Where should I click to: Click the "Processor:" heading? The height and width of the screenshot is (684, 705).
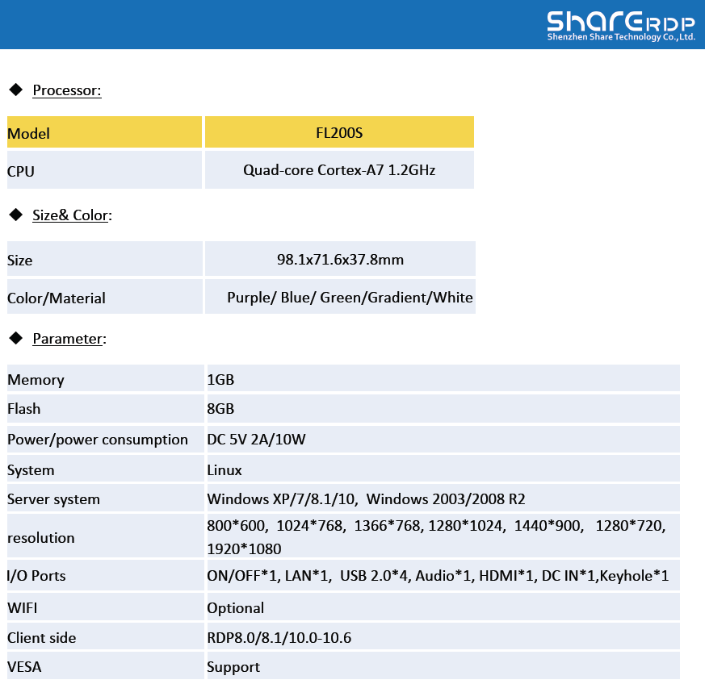click(x=67, y=90)
